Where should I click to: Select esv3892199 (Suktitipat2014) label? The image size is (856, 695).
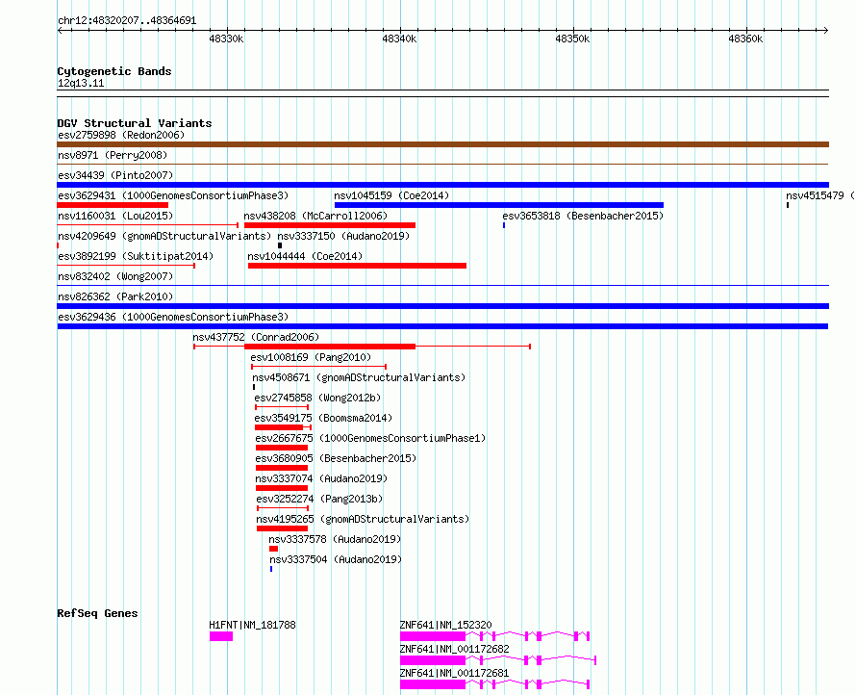(x=136, y=256)
